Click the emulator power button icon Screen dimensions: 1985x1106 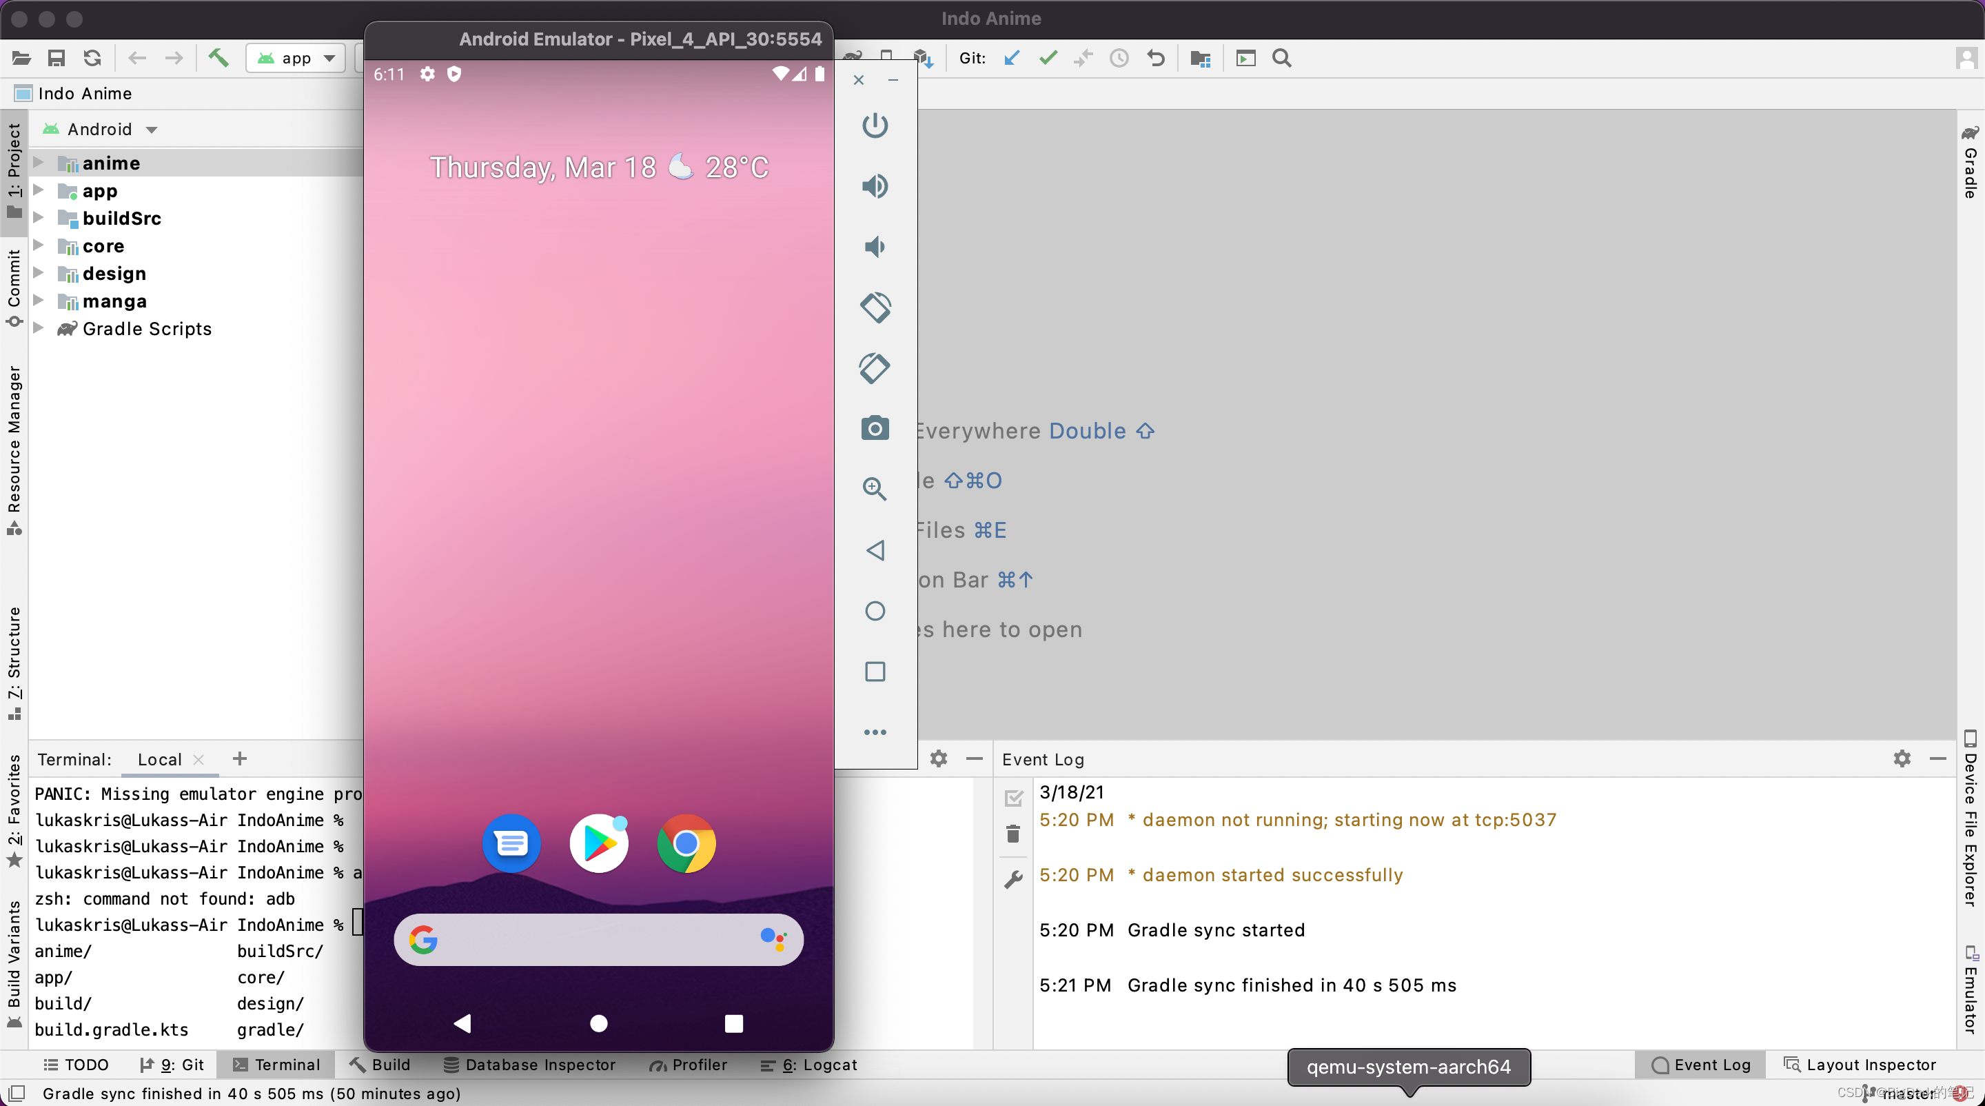pyautogui.click(x=875, y=125)
